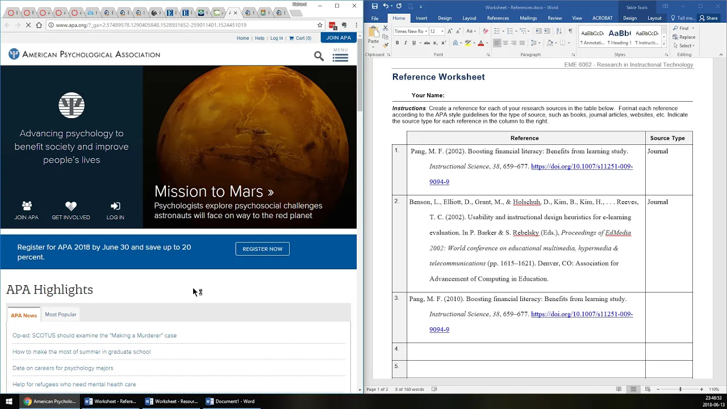This screenshot has height=409, width=727.
Task: Open the Times New Roman font name dropdown
Action: coord(426,31)
